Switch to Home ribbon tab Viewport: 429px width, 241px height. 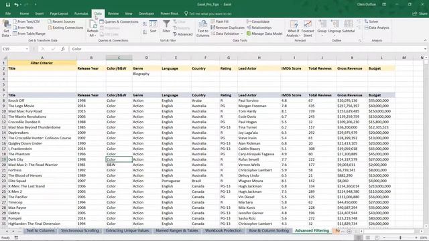tap(24, 13)
